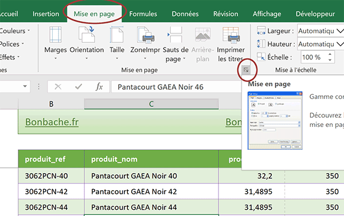
Task: Select 31,4895 in the 3062PCN-44 row
Action: (252, 207)
